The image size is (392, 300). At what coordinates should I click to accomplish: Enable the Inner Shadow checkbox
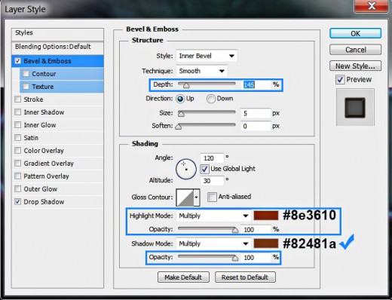18,112
